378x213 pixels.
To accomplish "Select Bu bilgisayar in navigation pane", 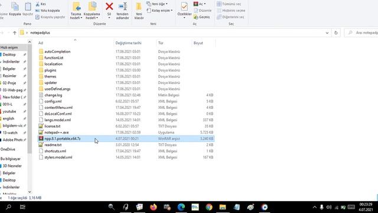I will coord(11,159).
